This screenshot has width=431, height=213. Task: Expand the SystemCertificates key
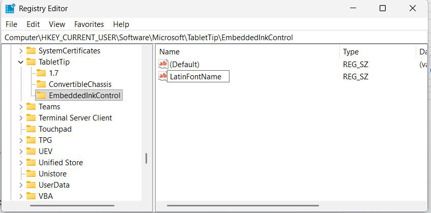pos(21,51)
